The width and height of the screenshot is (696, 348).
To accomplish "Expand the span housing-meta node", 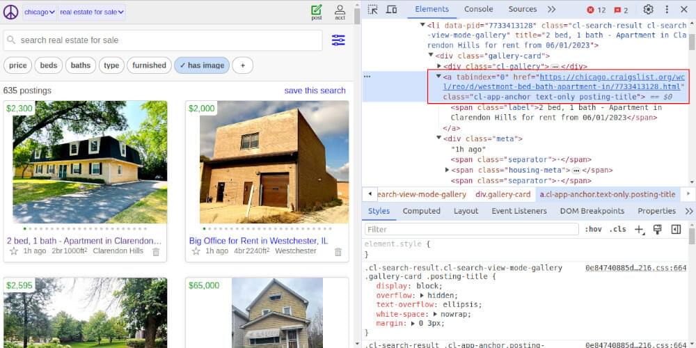I will [x=447, y=170].
